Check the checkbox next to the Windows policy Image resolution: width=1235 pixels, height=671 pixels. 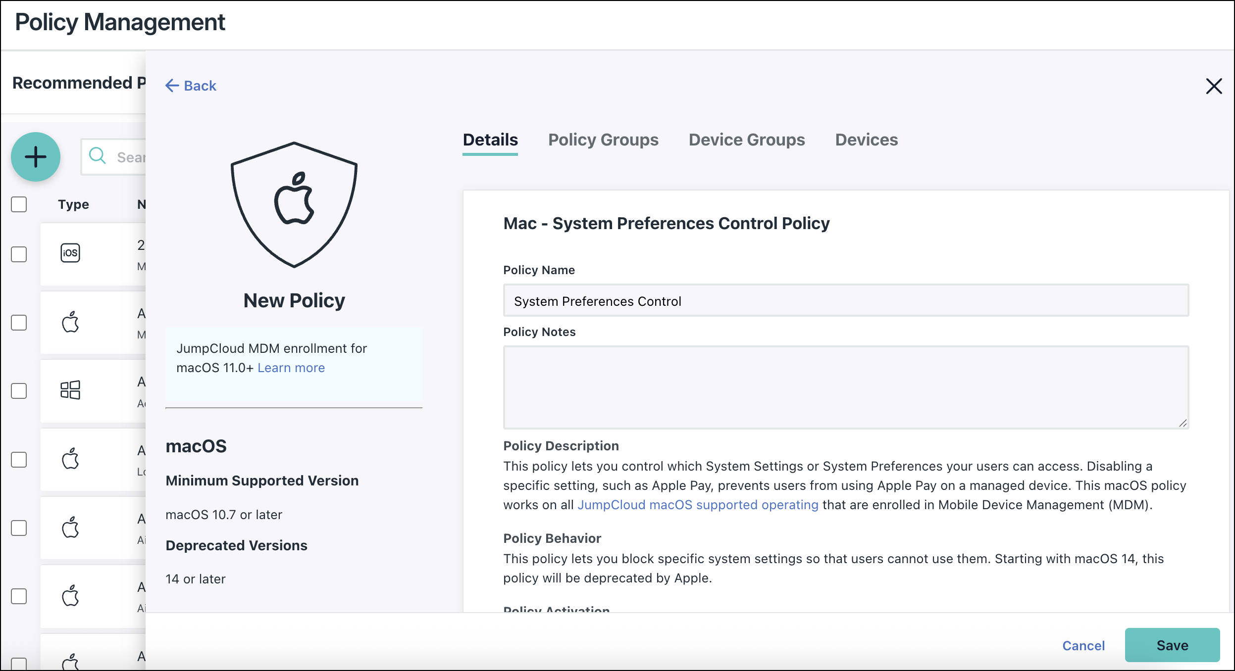click(18, 391)
